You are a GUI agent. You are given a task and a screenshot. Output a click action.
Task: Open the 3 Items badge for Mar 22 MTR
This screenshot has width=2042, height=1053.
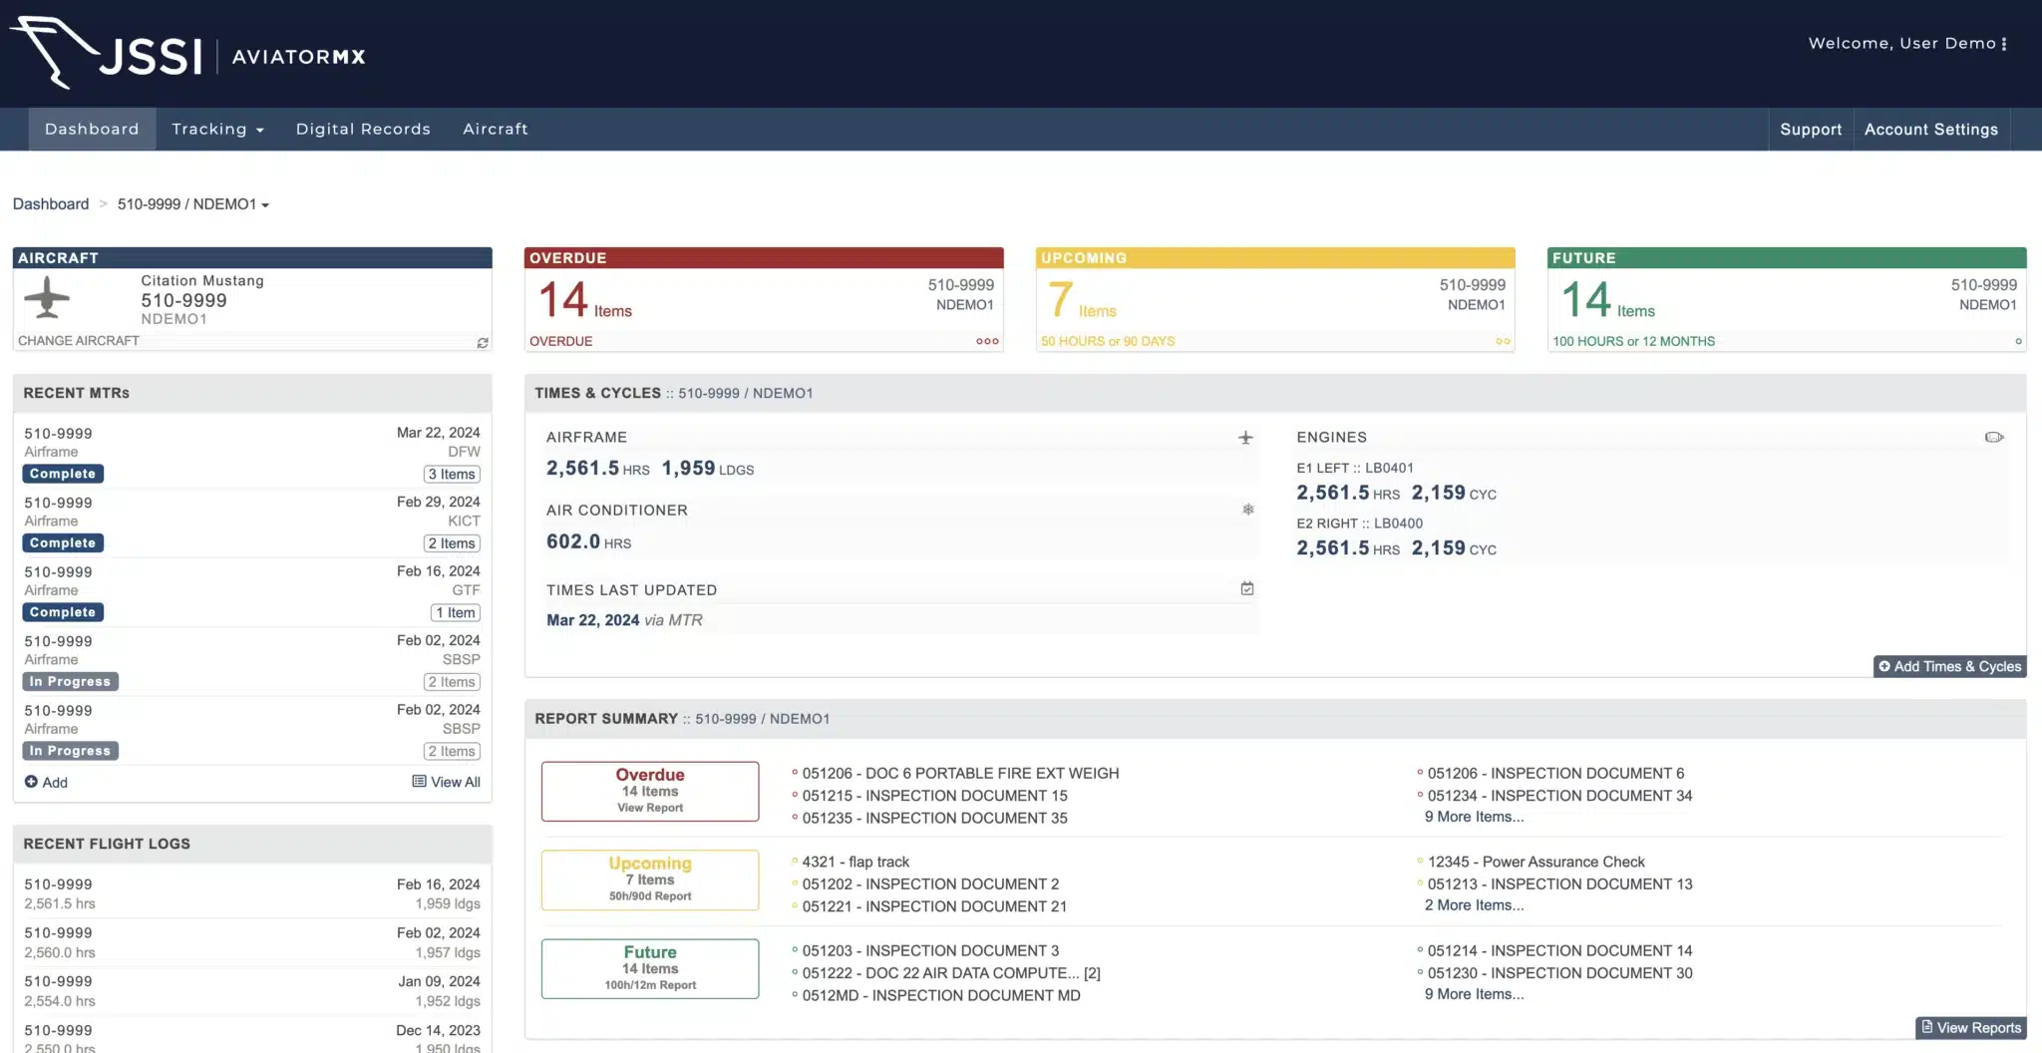pyautogui.click(x=452, y=475)
